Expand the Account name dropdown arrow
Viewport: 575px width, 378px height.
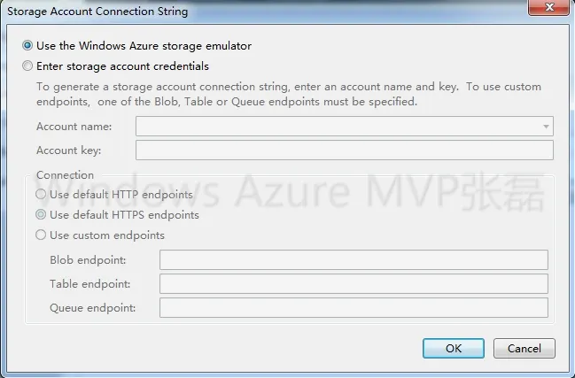546,127
